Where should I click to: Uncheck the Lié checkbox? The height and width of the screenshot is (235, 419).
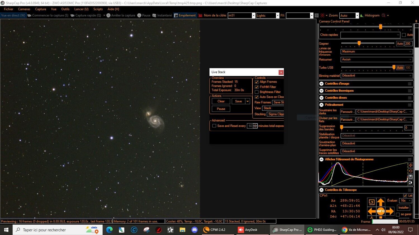(405, 196)
